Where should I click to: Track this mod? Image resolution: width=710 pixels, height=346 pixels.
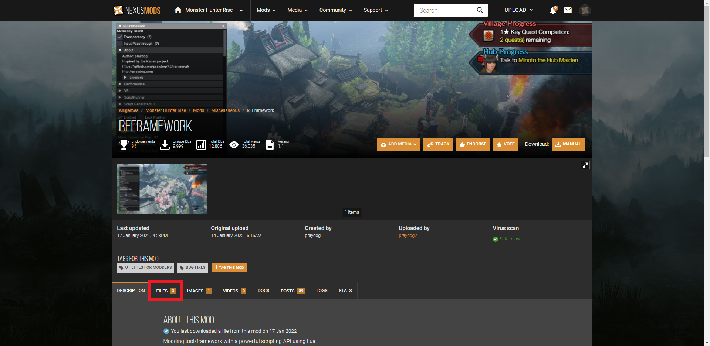click(x=438, y=144)
